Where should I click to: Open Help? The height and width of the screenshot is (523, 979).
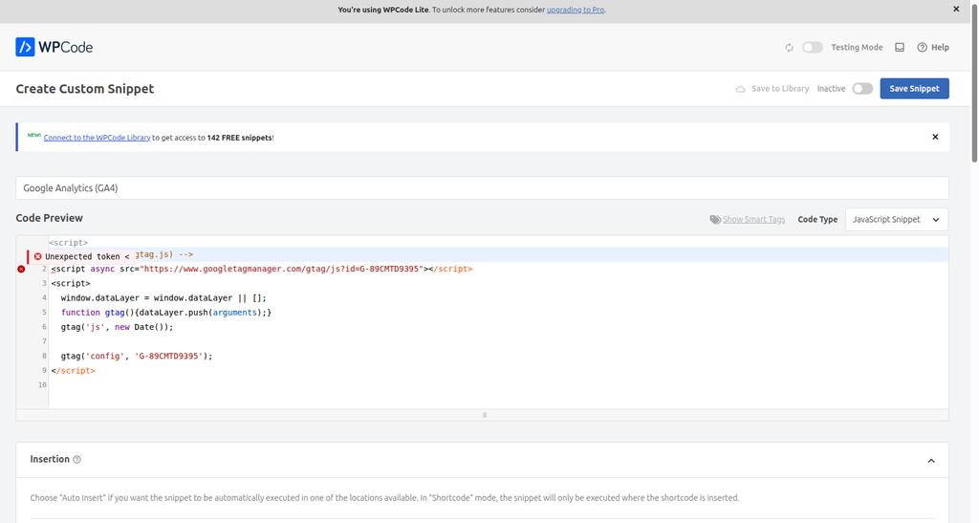(933, 48)
